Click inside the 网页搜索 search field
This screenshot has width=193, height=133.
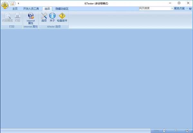tap(154, 8)
